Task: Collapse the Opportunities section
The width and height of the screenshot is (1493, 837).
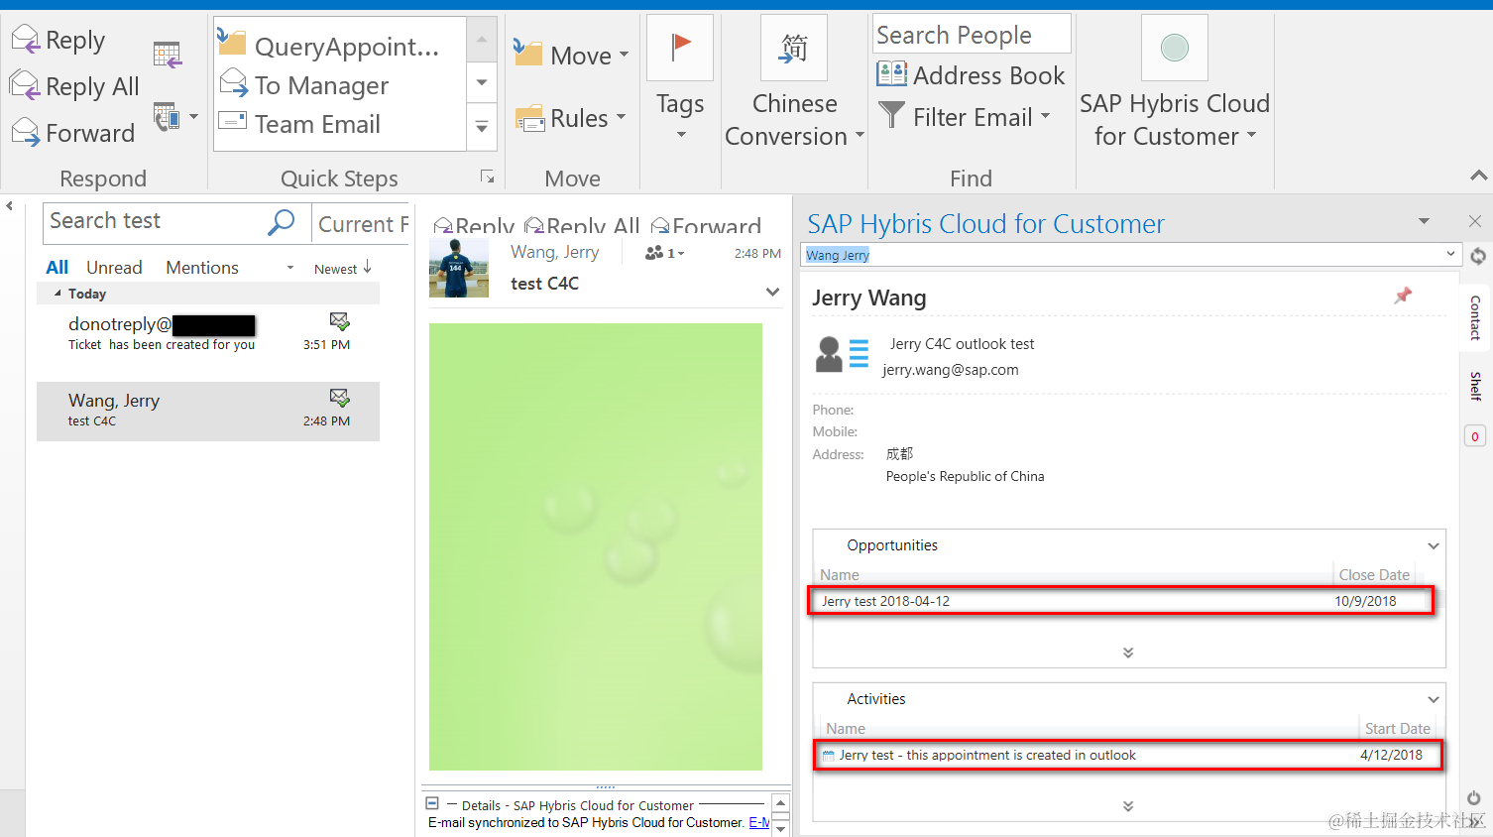Action: (x=1434, y=545)
